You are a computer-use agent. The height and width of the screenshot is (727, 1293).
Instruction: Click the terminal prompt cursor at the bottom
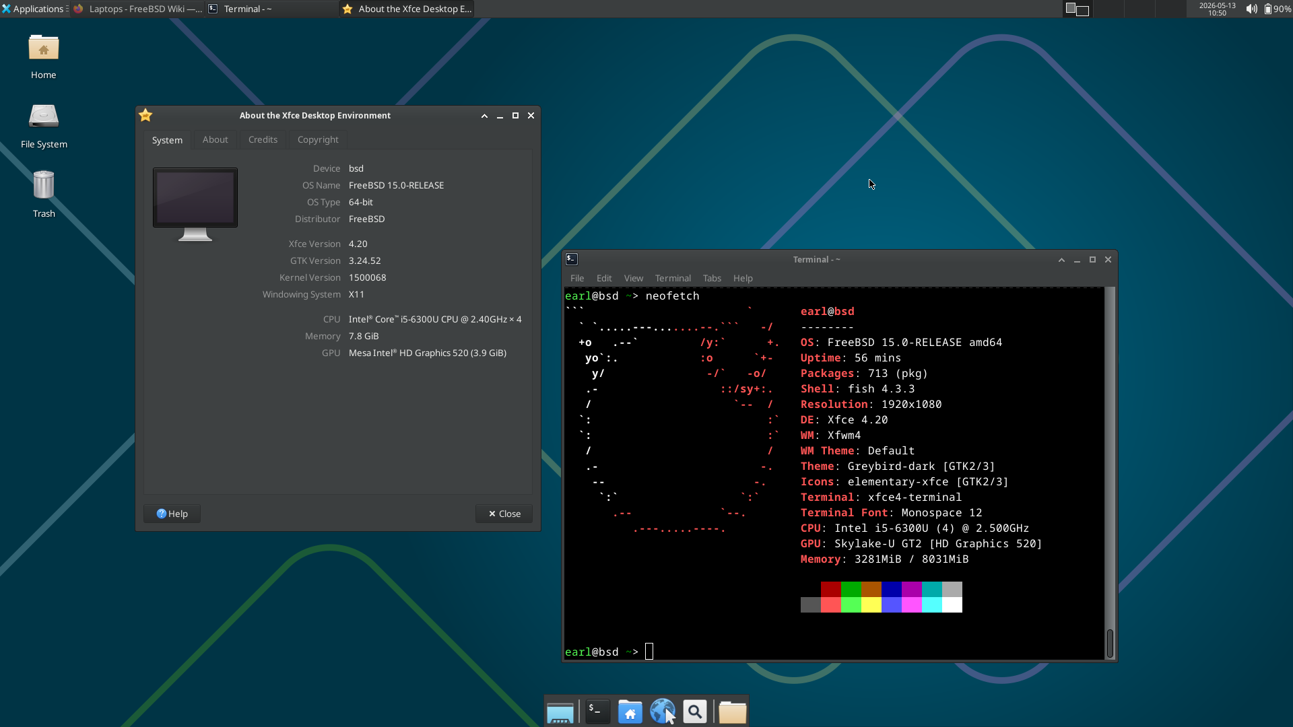coord(649,652)
